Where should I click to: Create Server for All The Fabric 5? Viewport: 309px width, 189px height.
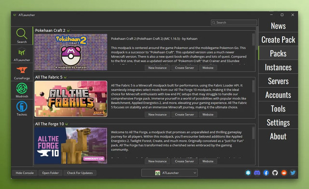click(184, 114)
